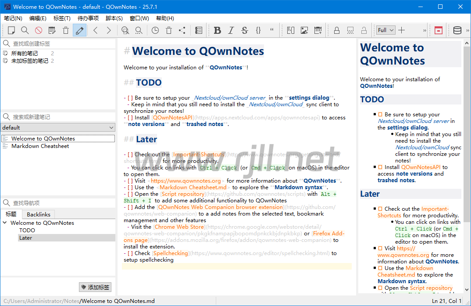
Task: Switch to the Backlinks tab
Action: click(x=39, y=215)
